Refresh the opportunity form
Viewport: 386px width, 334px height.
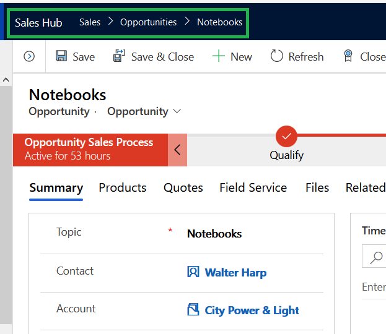305,57
